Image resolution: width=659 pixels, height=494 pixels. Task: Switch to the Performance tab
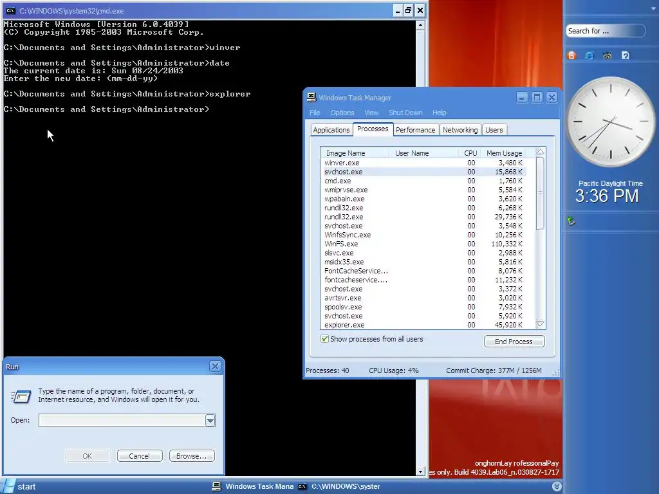click(415, 130)
